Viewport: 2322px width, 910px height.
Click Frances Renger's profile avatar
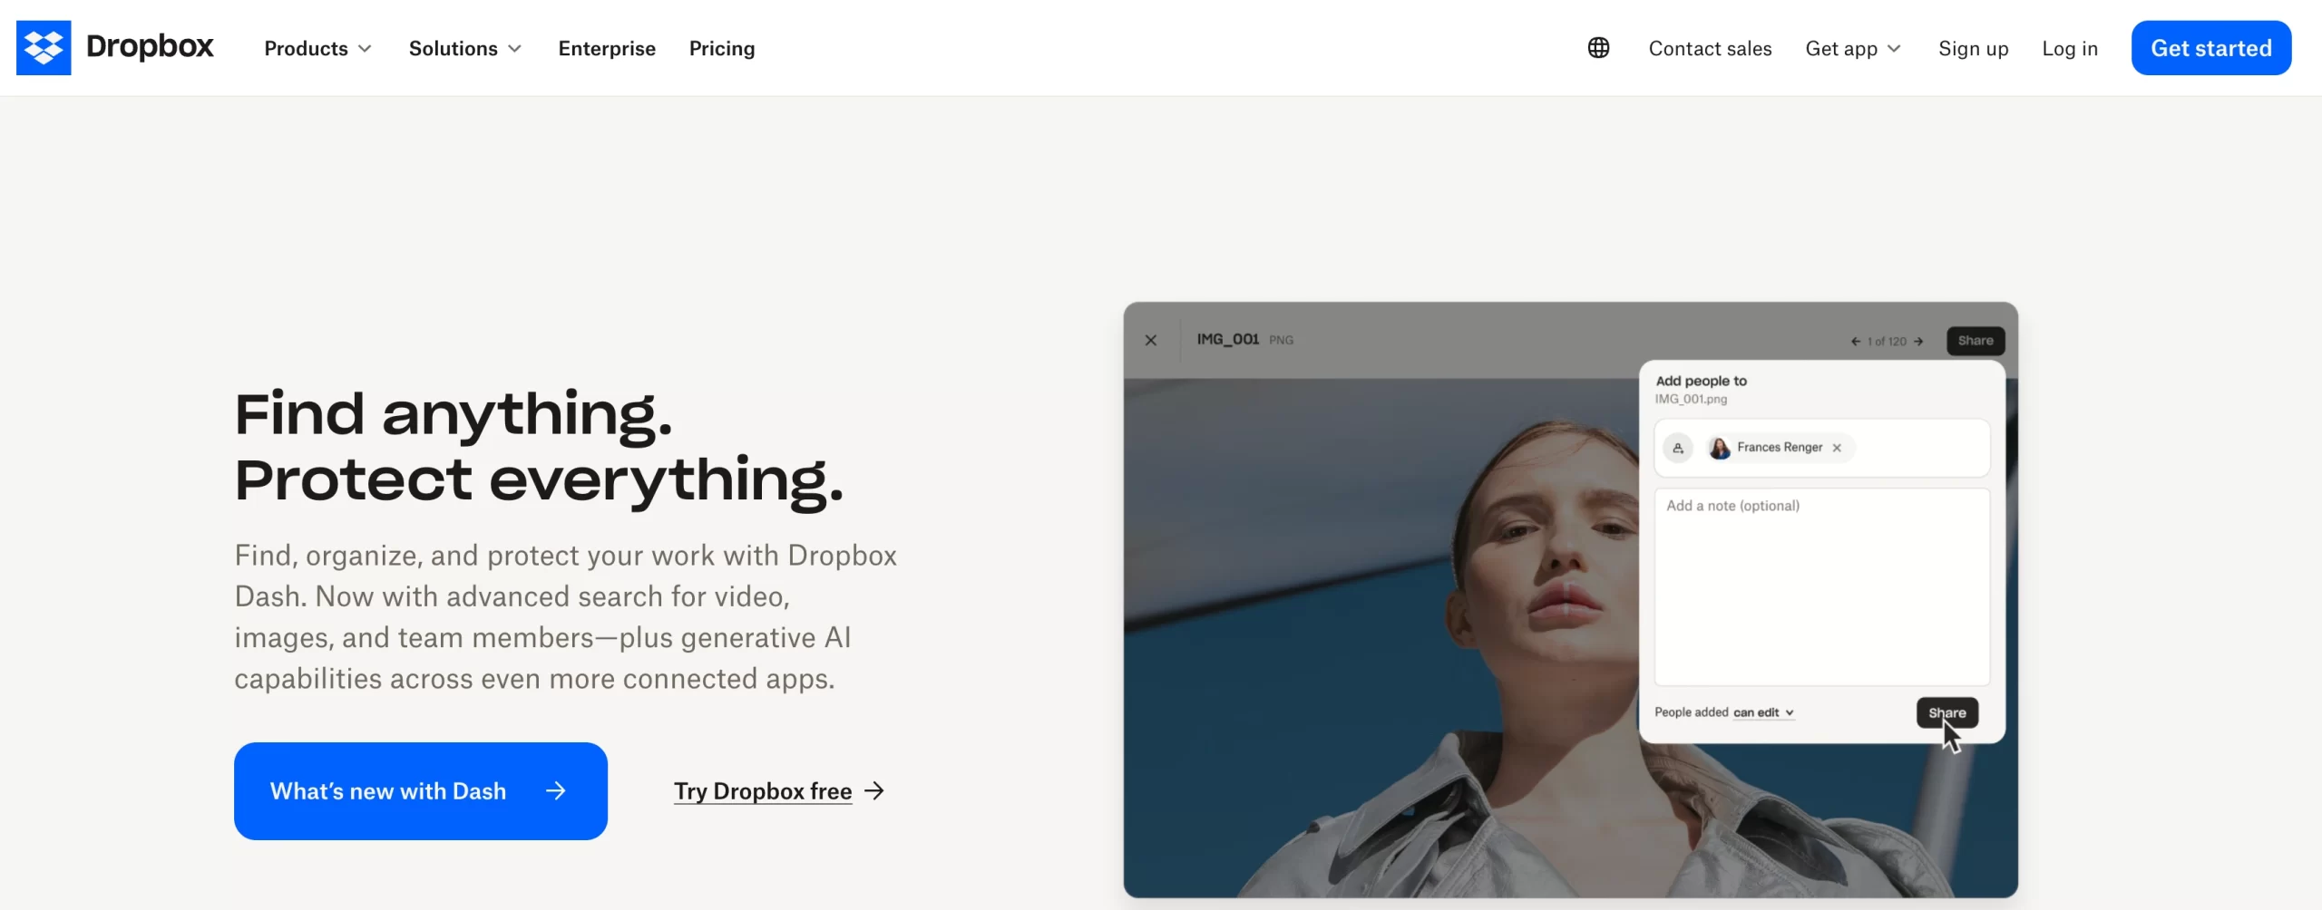(x=1720, y=447)
